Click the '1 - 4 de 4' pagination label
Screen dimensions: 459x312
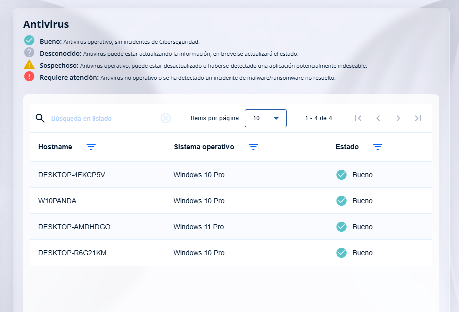(319, 118)
